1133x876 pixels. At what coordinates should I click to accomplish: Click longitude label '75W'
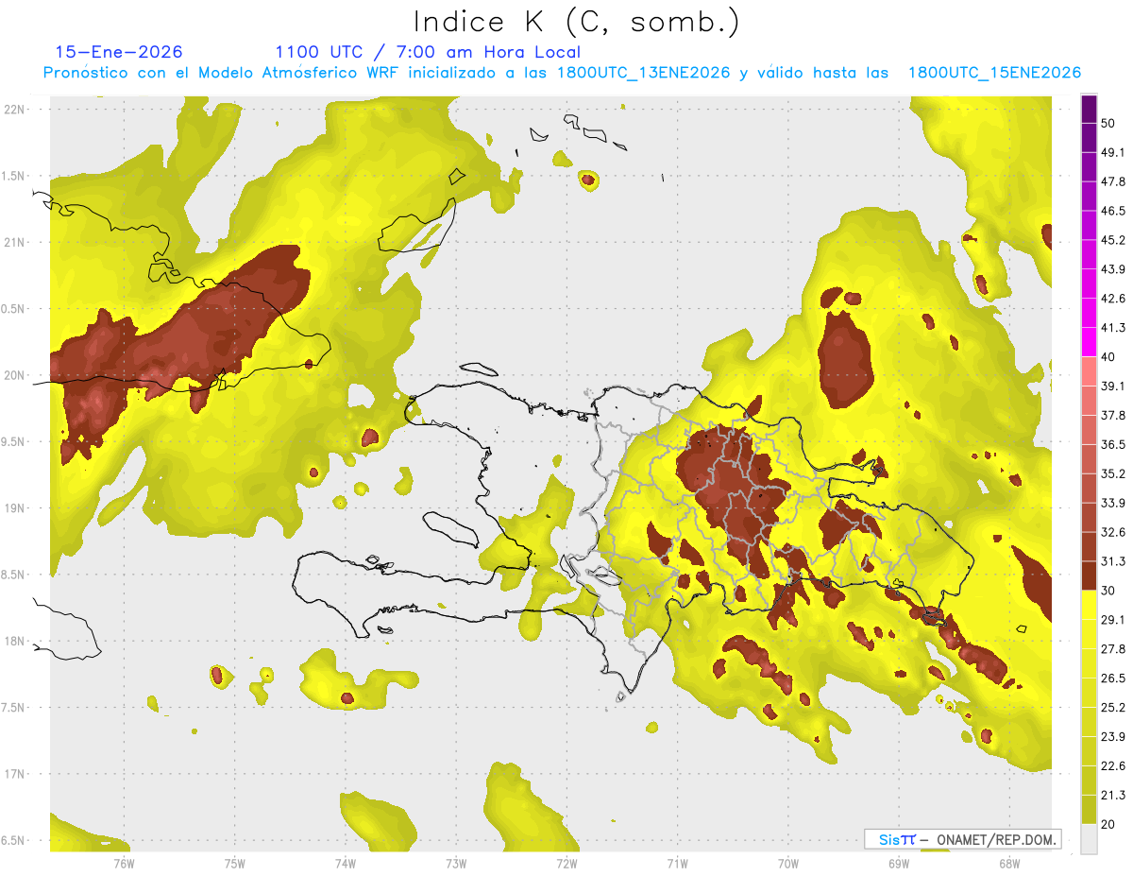235,863
